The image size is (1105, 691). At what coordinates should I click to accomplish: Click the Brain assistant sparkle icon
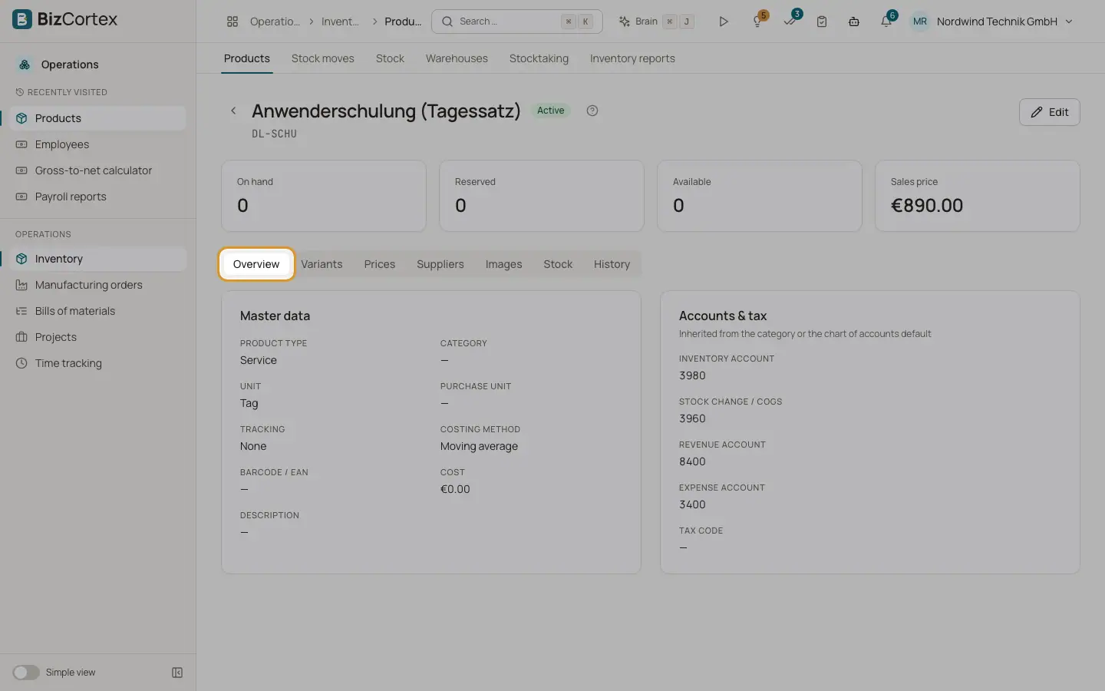625,21
